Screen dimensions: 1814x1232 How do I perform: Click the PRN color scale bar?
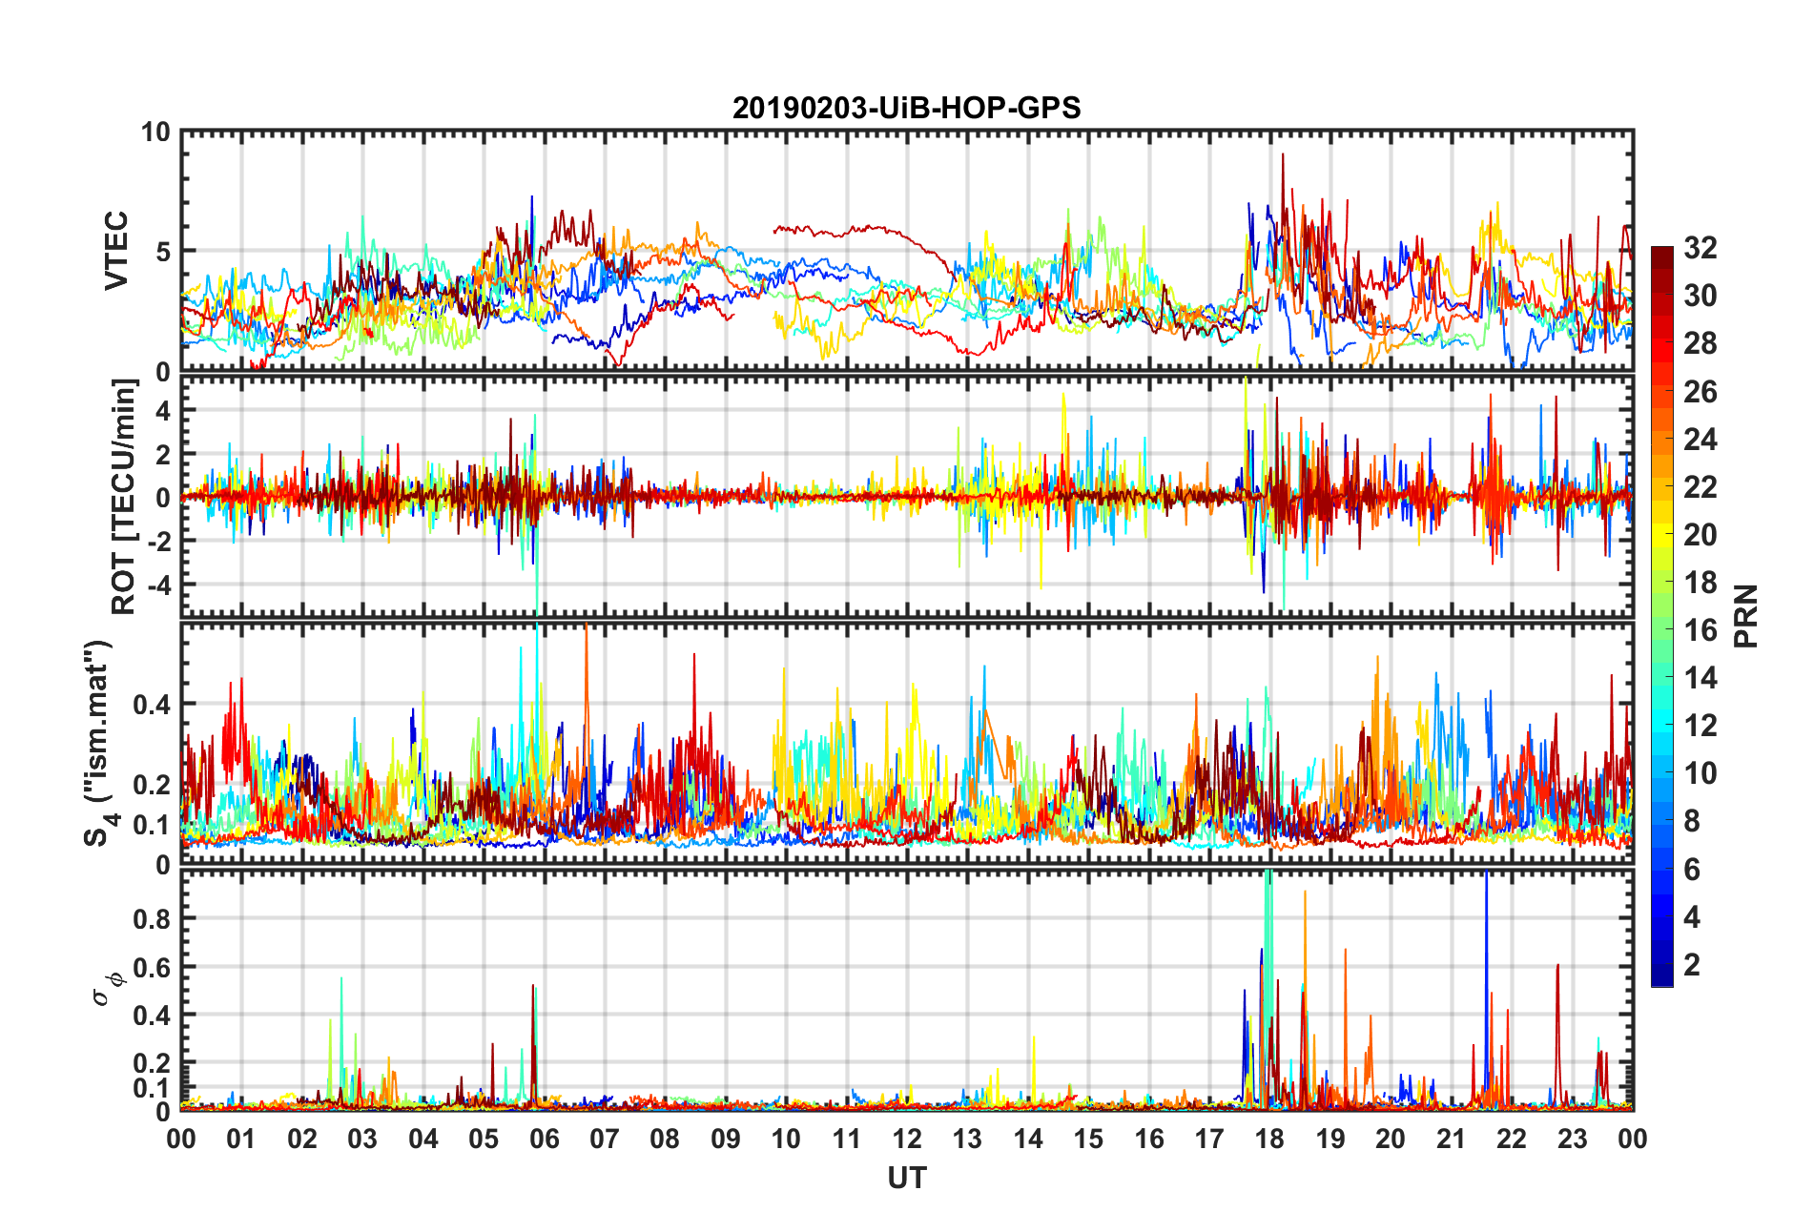pos(1662,617)
